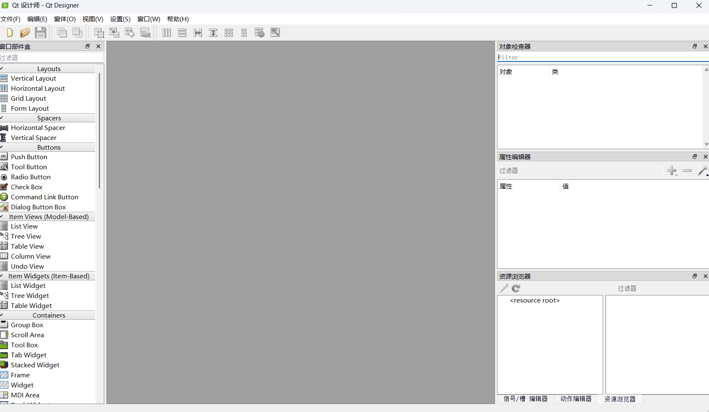Screen dimensions: 709x412
Task: Open the property editor wrench configure menu
Action: point(703,170)
